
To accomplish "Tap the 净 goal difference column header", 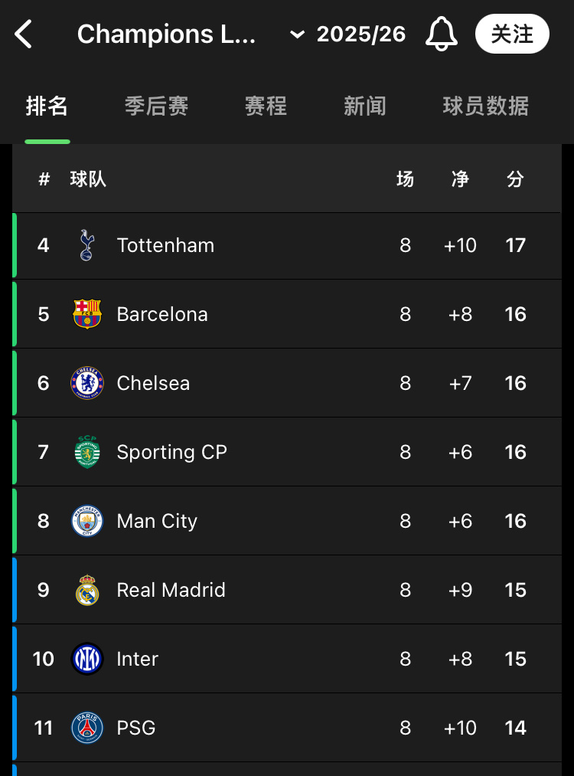I will (460, 179).
